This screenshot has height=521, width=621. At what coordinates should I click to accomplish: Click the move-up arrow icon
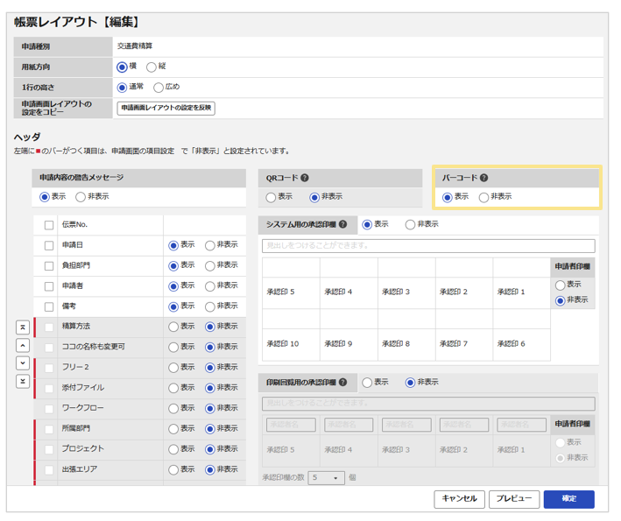coord(23,345)
